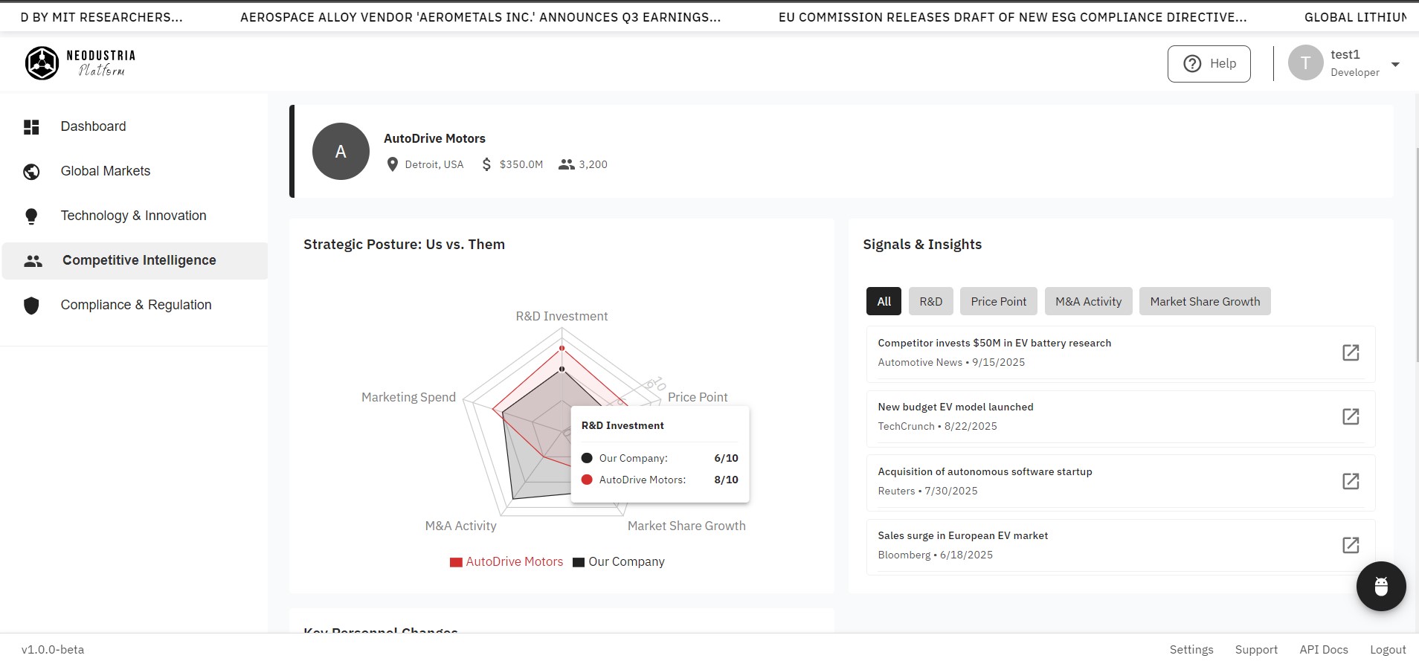Click the page vertical scrollbar
Image resolution: width=1419 pixels, height=661 pixels.
[1415, 297]
